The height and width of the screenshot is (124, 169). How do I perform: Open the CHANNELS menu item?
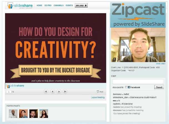(59, 6)
